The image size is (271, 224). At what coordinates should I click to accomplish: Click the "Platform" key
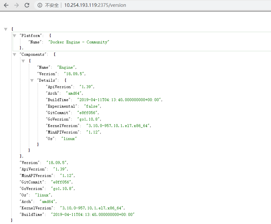click(30, 36)
